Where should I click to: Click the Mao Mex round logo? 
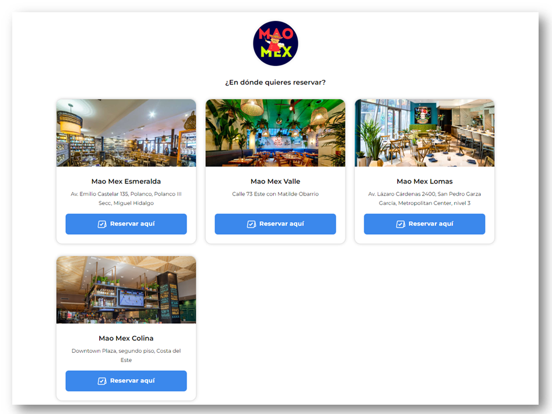(275, 43)
